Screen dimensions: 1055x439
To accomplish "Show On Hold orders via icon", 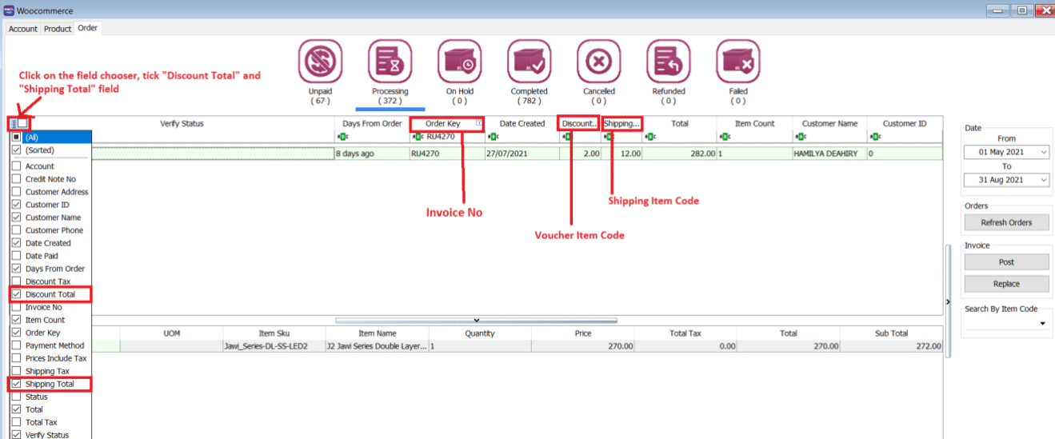I will pyautogui.click(x=459, y=62).
